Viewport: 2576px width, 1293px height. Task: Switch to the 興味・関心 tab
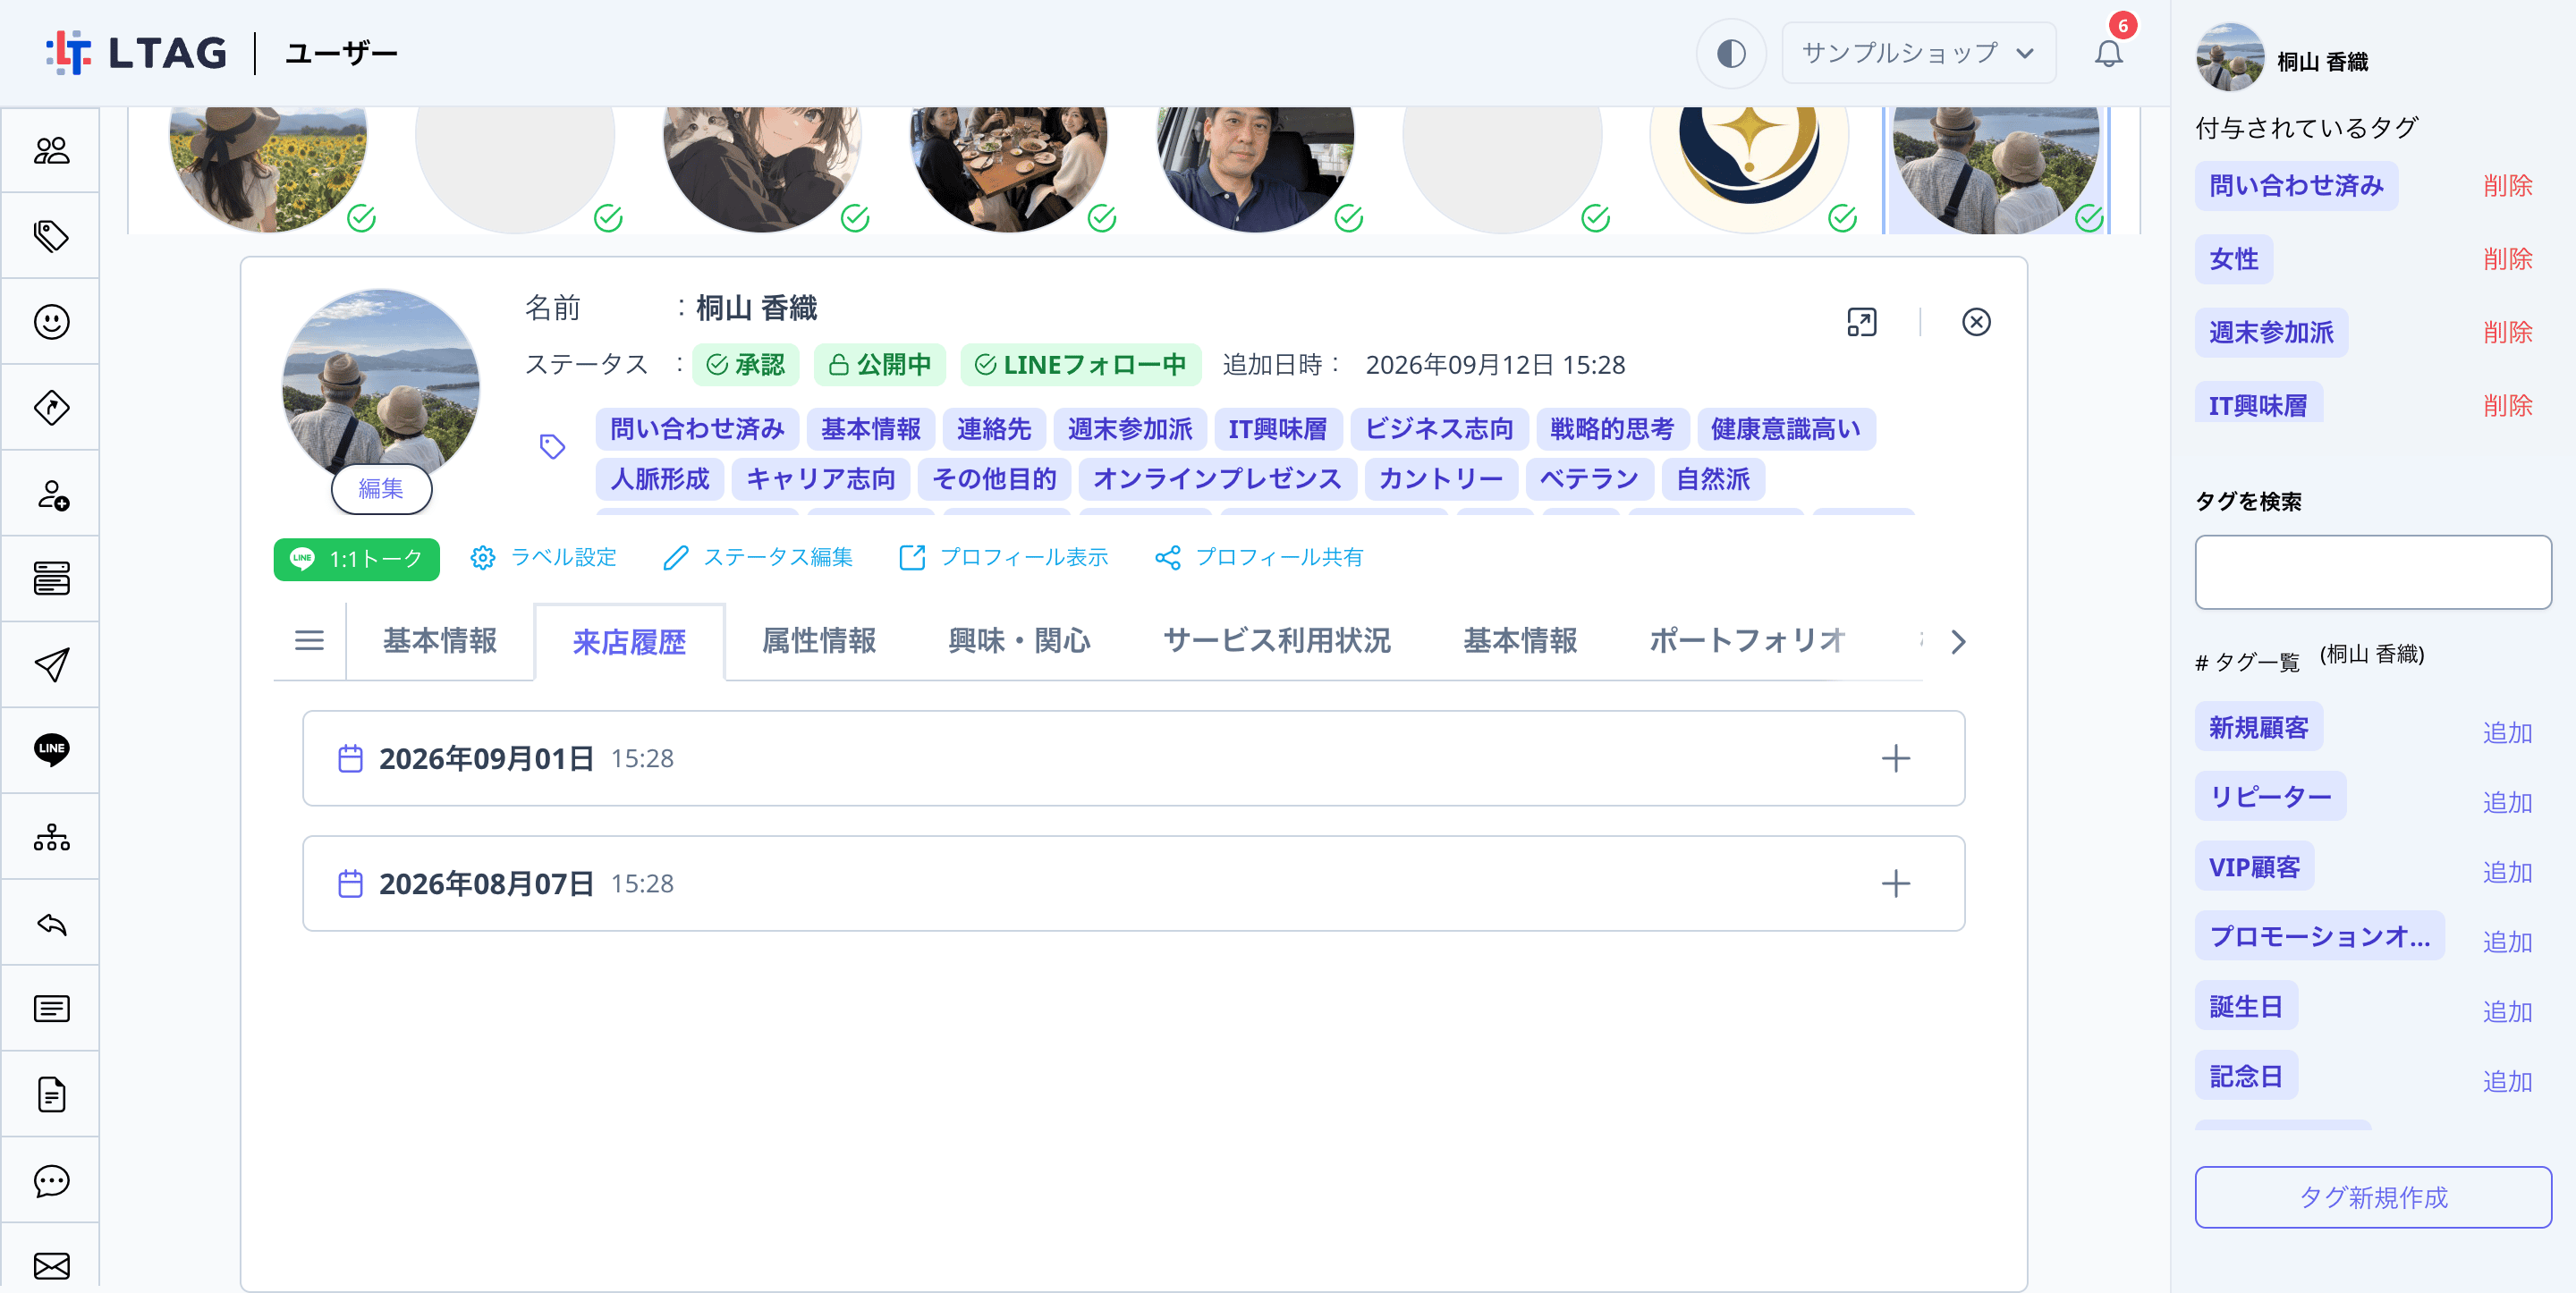point(1019,641)
